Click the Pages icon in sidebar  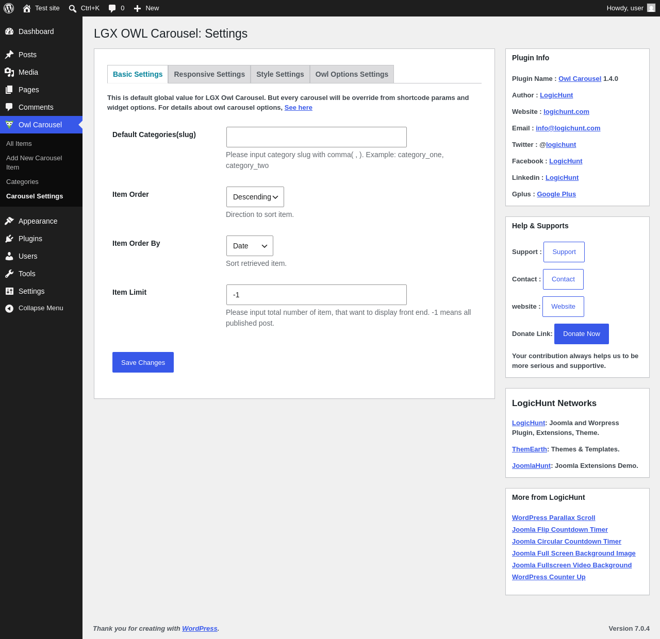point(9,90)
